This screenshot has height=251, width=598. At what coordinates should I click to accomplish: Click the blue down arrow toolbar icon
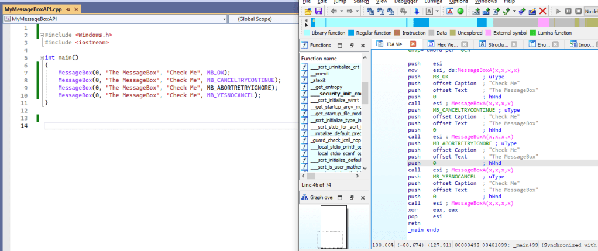pos(416,11)
